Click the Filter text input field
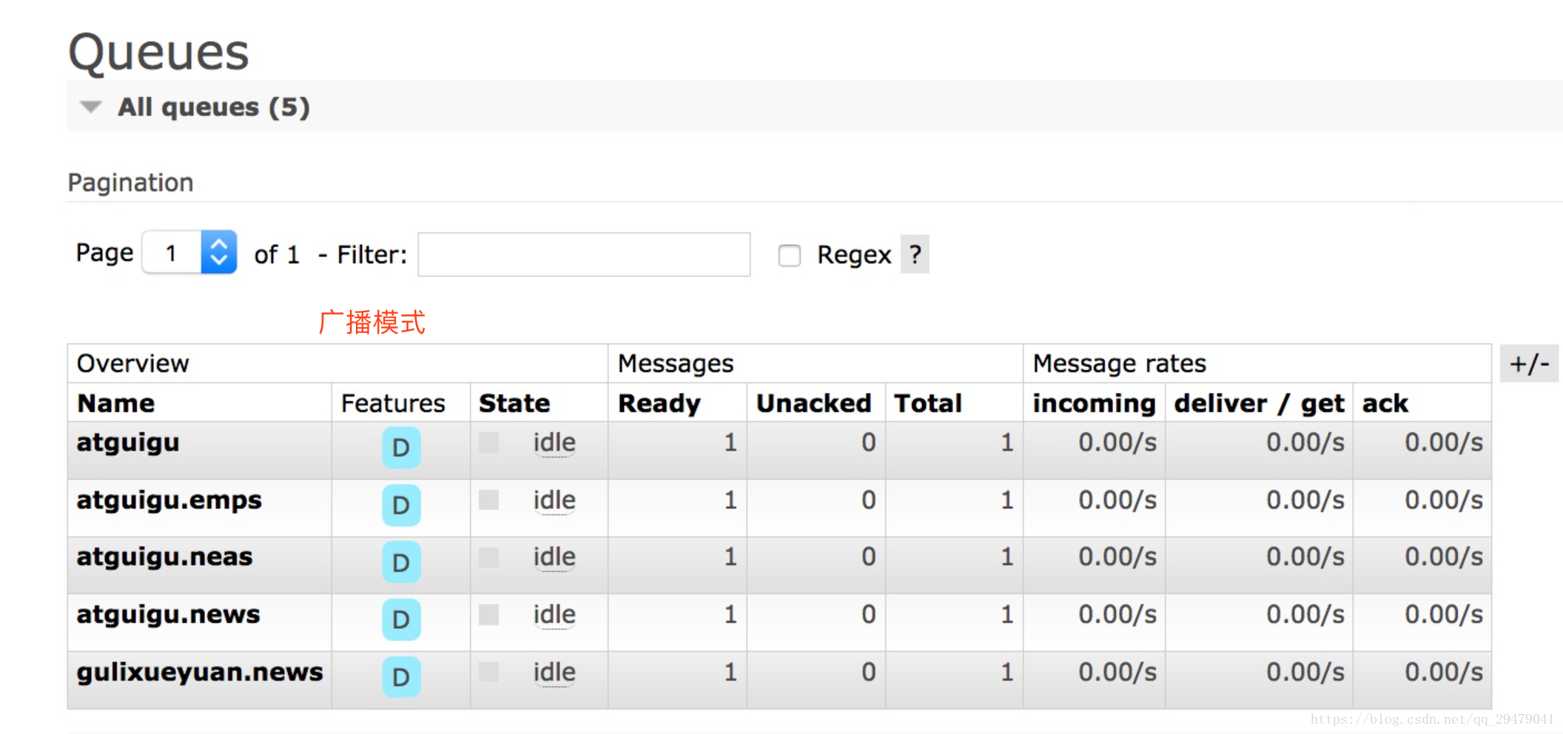1563x734 pixels. click(x=584, y=255)
